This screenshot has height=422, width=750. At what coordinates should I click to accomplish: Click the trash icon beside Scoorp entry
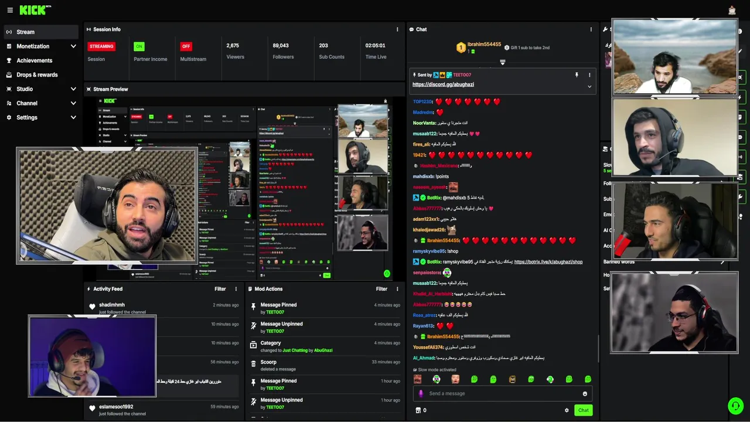pos(253,364)
